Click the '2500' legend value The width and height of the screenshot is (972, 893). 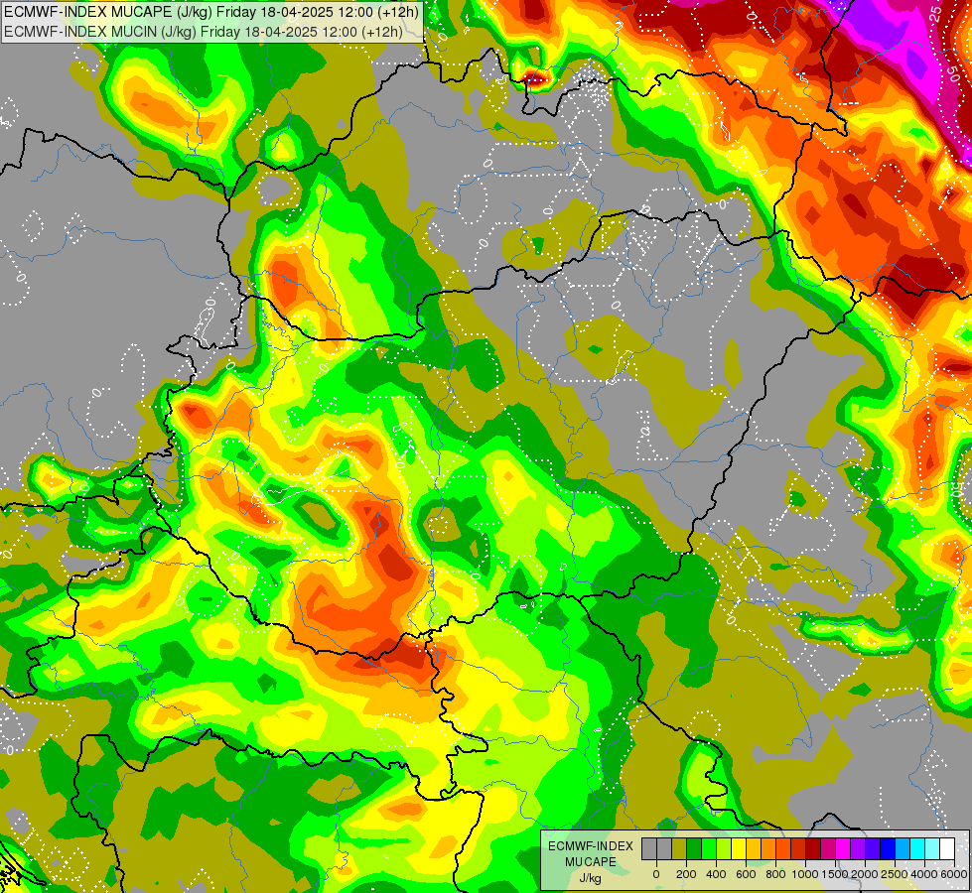coord(895,874)
